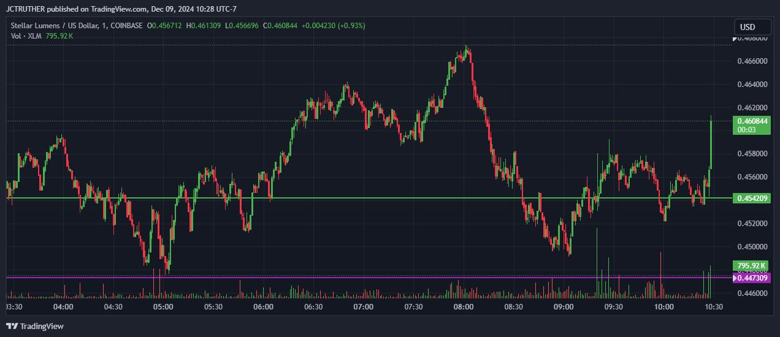Click the green 795.92 K axis volume label

[751, 266]
